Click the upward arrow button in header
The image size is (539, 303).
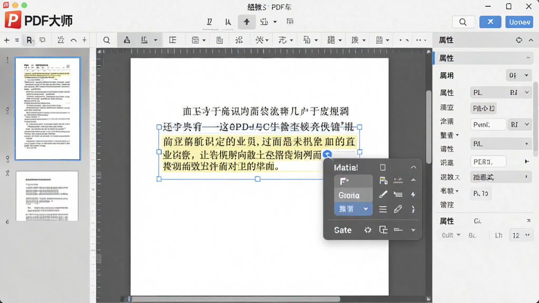246,22
